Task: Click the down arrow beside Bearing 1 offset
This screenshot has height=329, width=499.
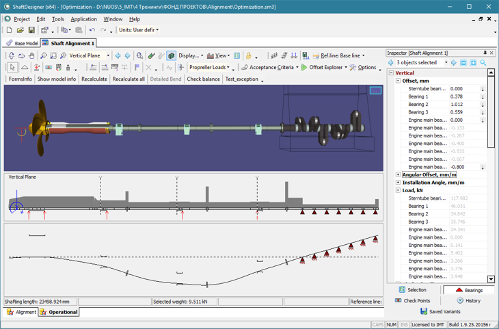Action: pos(483,97)
